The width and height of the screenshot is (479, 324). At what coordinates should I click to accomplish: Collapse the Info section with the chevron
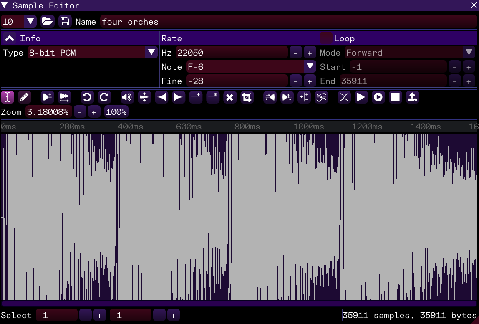10,38
